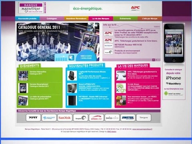
Task: Open APC Téléchargez gratuitement livre blanc article
Action: tap(142, 75)
